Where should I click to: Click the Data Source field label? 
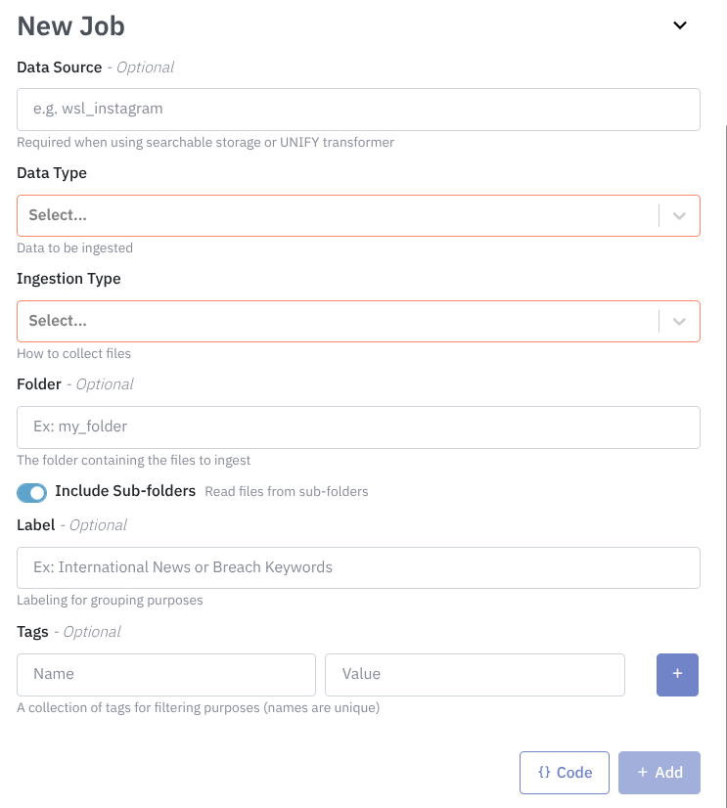(59, 67)
